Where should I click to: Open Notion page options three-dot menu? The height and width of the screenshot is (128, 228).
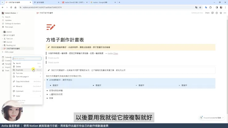point(225,13)
